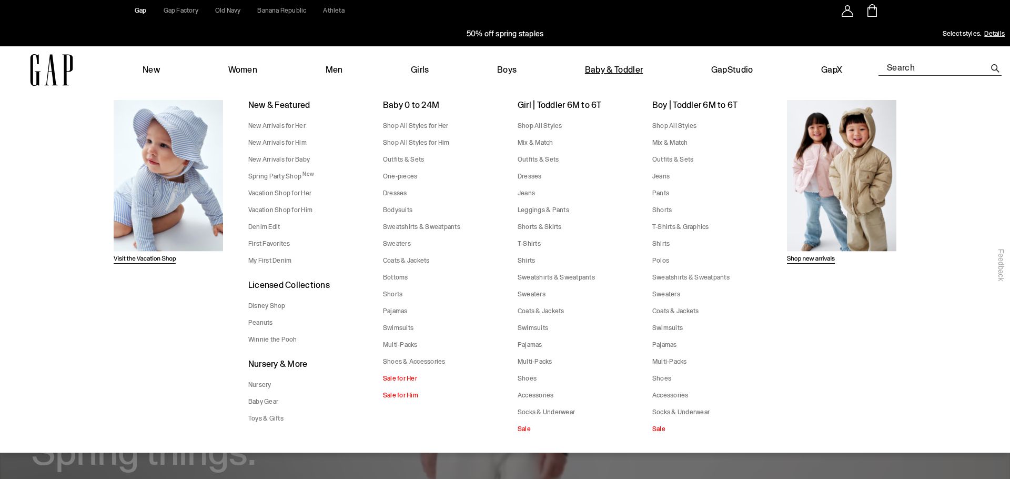Viewport: 1010px width, 479px height.
Task: Follow Shop new arrivals link
Action: click(x=811, y=258)
